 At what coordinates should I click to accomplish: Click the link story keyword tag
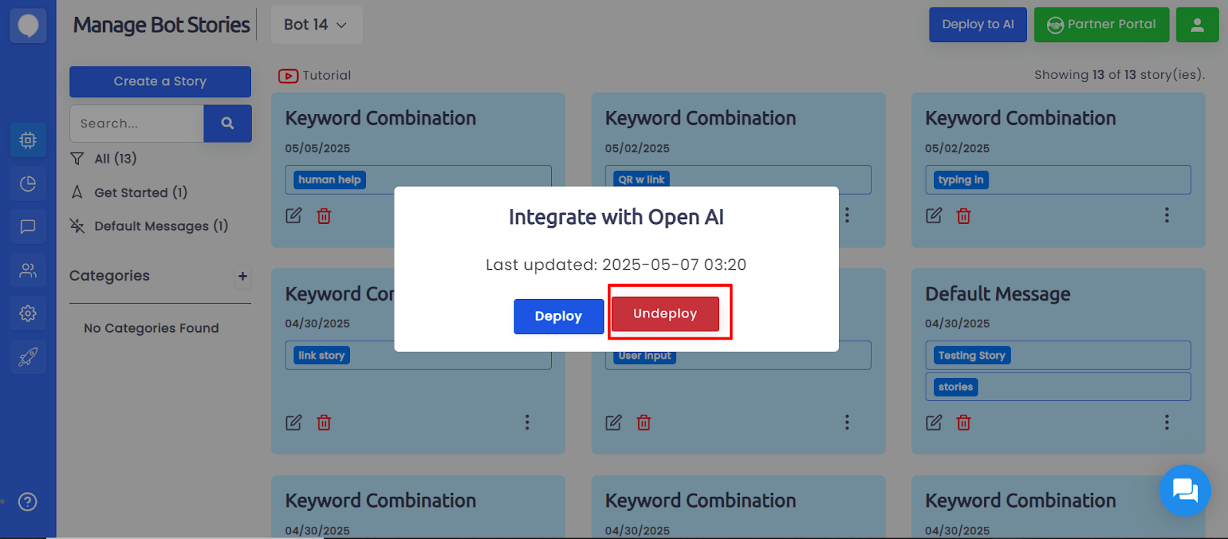click(322, 356)
